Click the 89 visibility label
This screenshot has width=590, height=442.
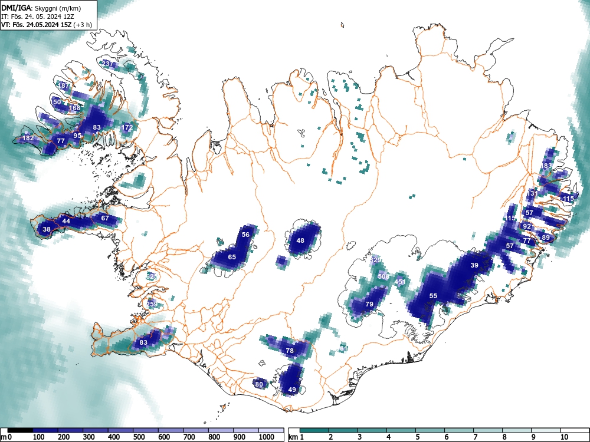pyautogui.click(x=546, y=238)
